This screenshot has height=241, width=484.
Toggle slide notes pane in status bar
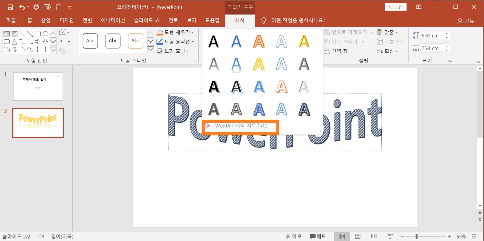point(293,236)
